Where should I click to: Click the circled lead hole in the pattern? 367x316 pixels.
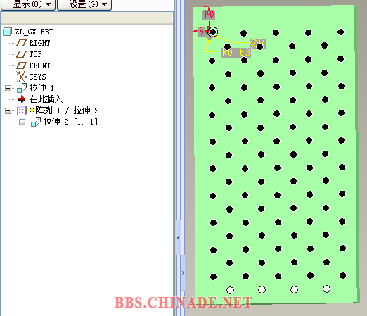click(x=212, y=32)
